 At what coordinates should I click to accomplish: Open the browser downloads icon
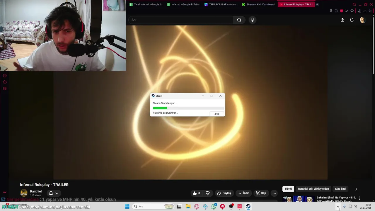(x=365, y=11)
